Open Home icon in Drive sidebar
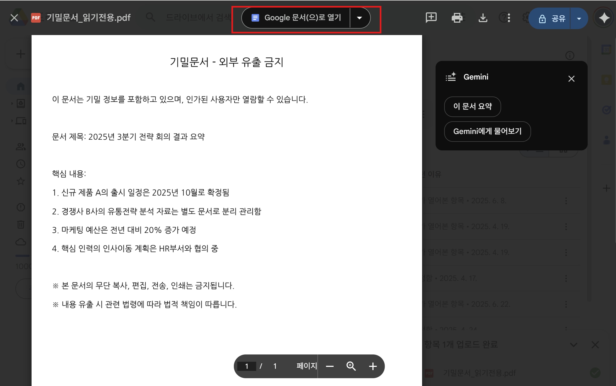 [21, 86]
